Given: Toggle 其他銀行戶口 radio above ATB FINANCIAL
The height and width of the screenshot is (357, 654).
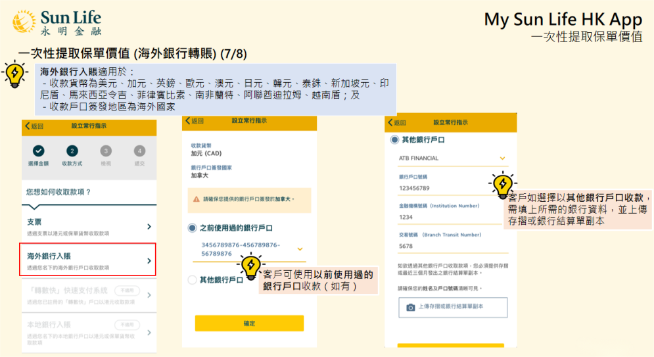Looking at the screenshot, I should [394, 140].
